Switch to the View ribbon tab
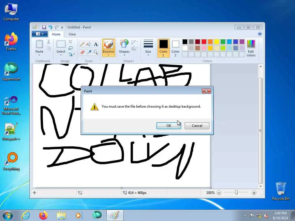295x221 pixels. (72, 34)
